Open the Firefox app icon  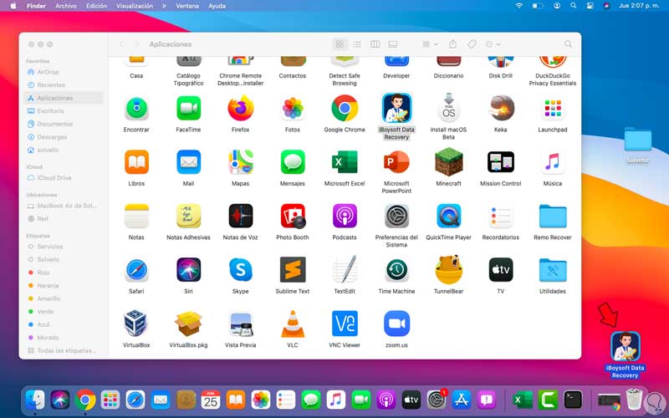(241, 109)
